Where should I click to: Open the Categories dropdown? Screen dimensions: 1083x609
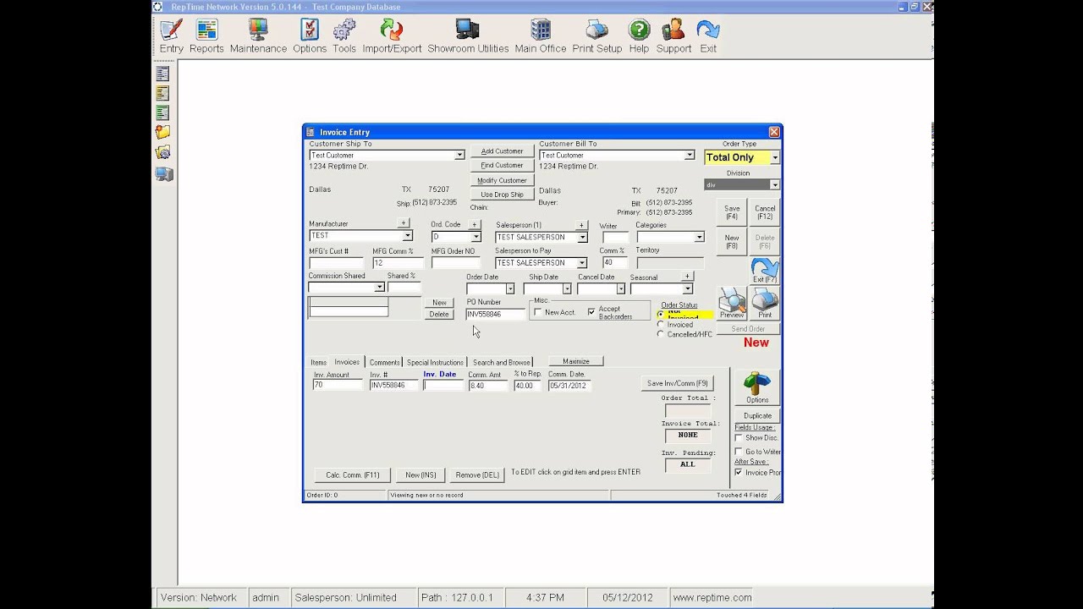click(x=699, y=238)
